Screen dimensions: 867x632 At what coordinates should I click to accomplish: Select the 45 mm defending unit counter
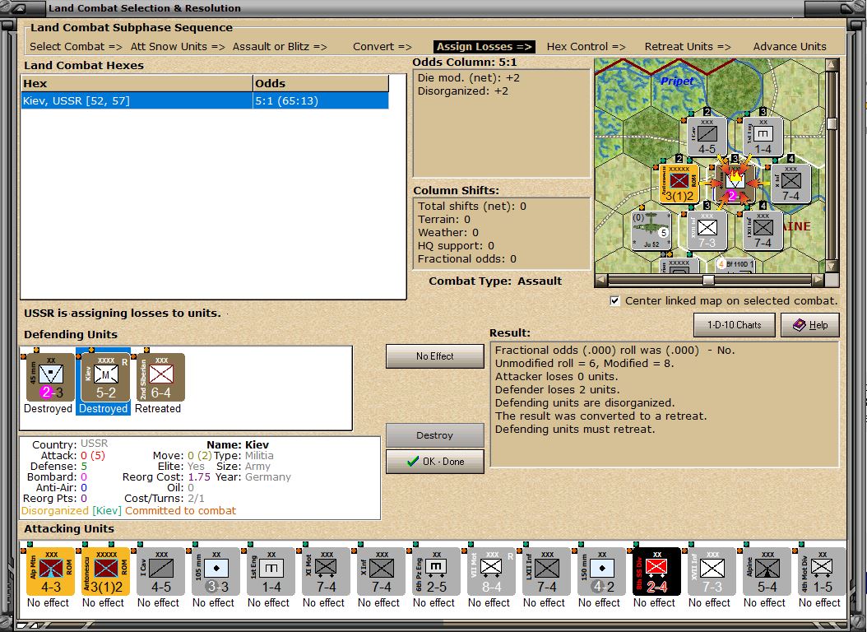tap(50, 377)
